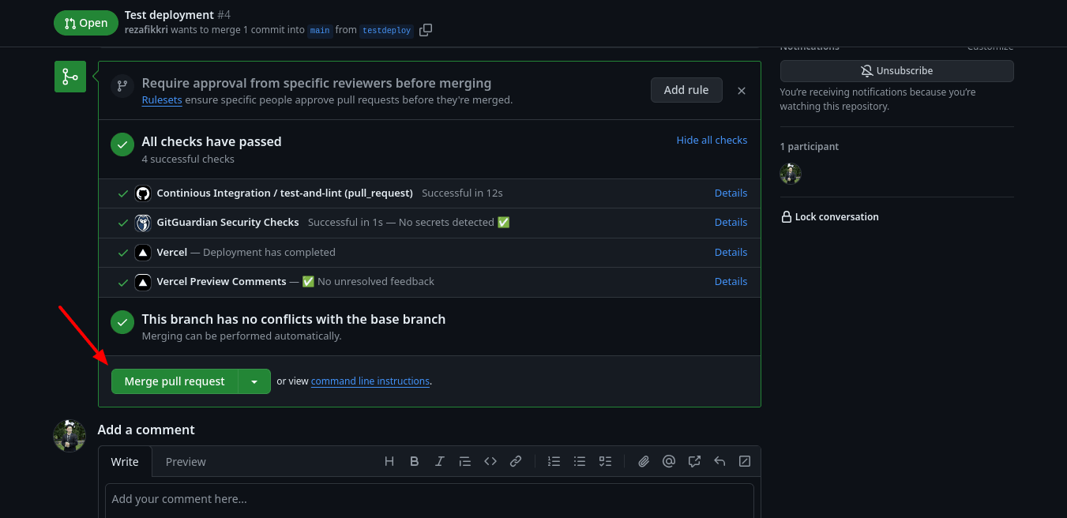
Task: Dismiss the reviewer approval rule banner
Action: 742,91
